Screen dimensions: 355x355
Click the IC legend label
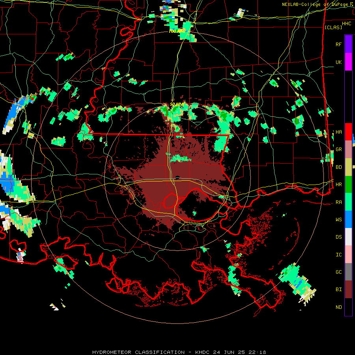click(338, 255)
